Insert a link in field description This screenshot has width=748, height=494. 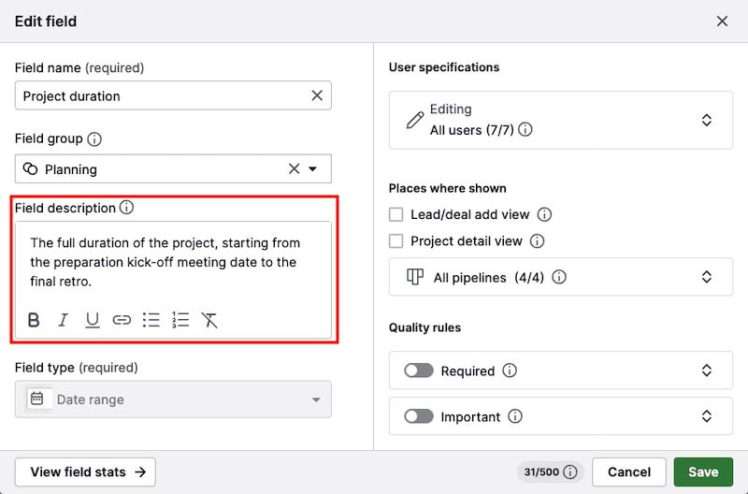pos(122,320)
